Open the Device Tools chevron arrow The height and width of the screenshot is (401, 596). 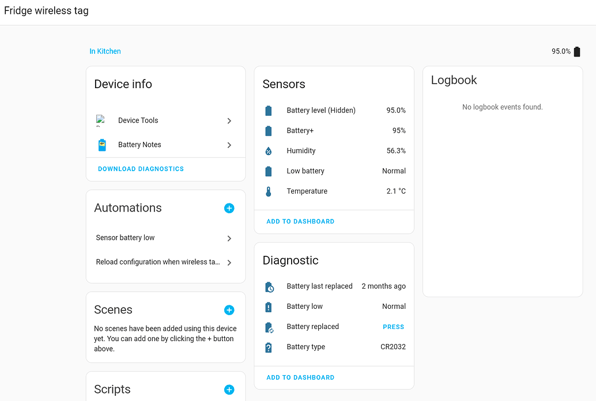229,121
